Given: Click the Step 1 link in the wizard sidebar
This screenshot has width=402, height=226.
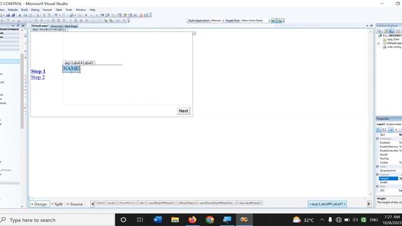Looking at the screenshot, I should click(x=38, y=71).
